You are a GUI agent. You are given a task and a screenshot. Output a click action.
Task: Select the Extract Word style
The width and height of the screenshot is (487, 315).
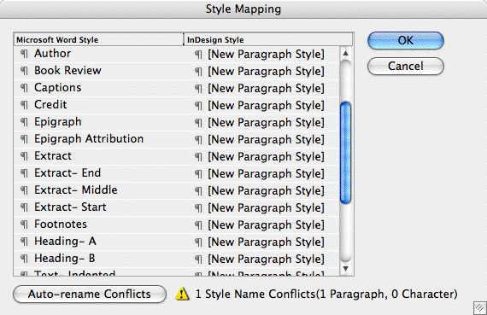pos(53,156)
